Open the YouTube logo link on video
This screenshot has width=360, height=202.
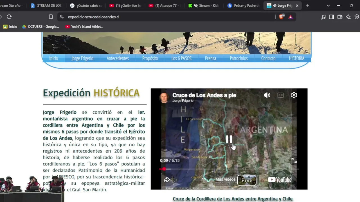pos(280,180)
